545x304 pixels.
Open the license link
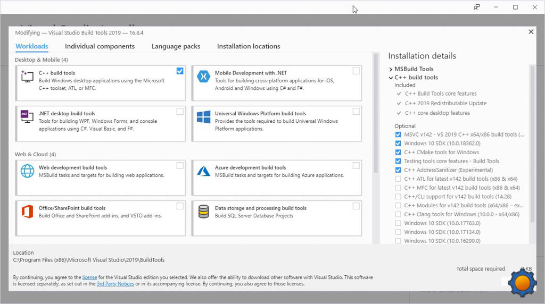[89, 277]
